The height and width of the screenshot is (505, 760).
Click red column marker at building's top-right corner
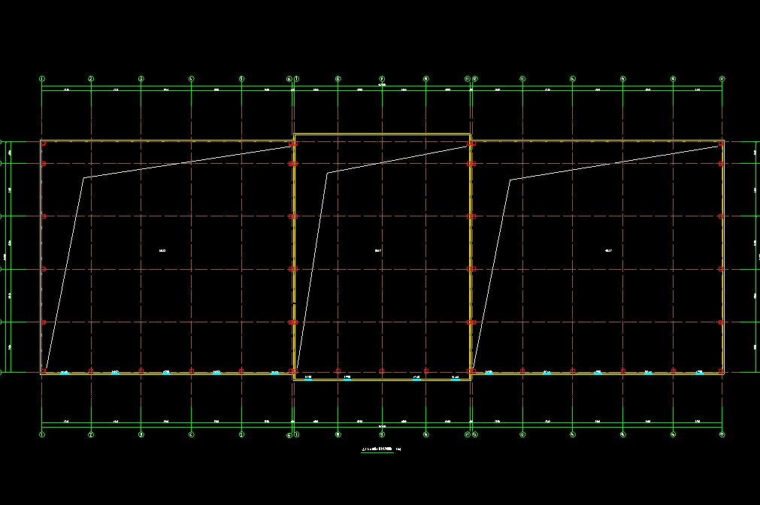coord(721,143)
